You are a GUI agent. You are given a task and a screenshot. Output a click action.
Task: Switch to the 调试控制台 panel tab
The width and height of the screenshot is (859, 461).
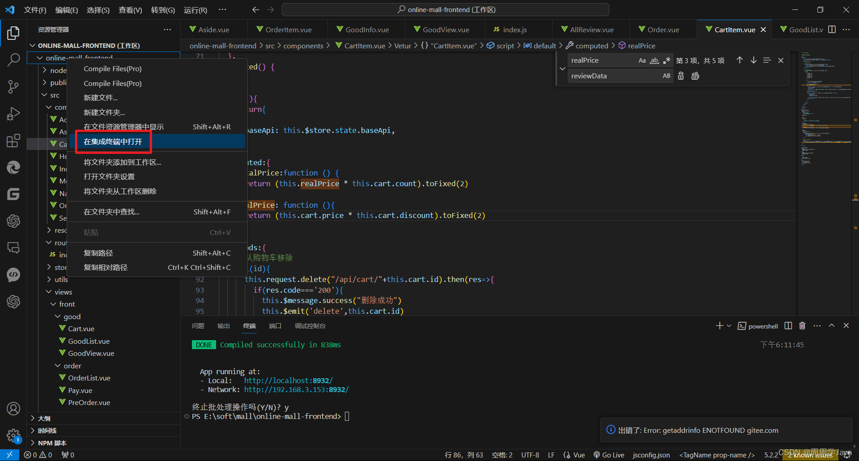310,326
